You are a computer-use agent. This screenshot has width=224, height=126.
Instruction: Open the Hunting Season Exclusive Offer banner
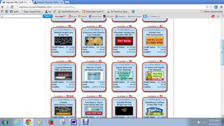pyautogui.click(x=155, y=41)
